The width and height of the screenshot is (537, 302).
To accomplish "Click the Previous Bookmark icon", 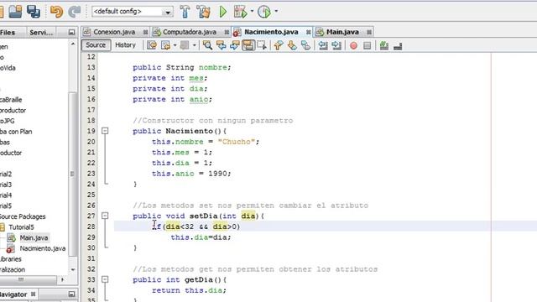I will pyautogui.click(x=278, y=45).
